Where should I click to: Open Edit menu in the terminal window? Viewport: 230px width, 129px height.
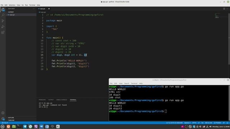[x=116, y=83]
